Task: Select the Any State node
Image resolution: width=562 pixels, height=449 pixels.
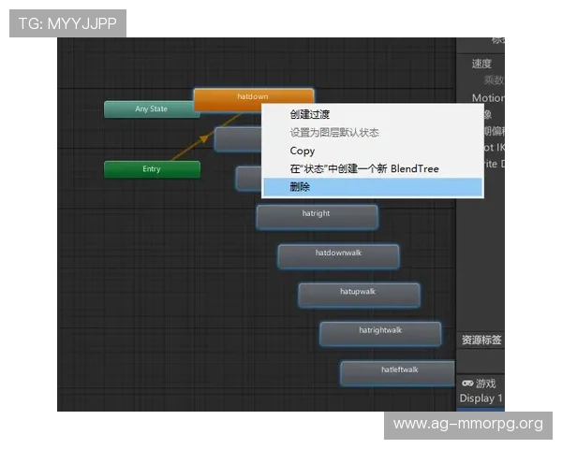Action: pos(151,109)
